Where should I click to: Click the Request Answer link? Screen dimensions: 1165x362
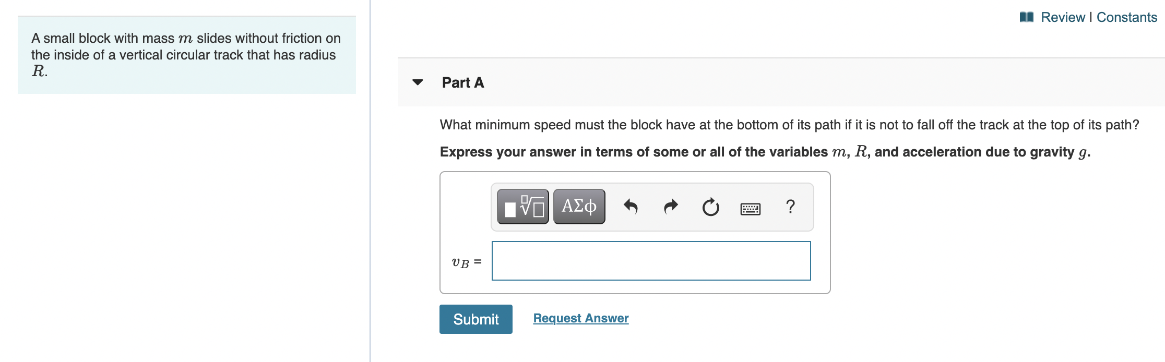click(580, 318)
